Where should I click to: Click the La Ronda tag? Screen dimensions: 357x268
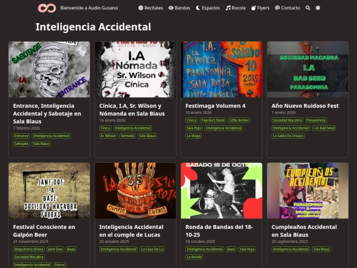[x=194, y=257]
